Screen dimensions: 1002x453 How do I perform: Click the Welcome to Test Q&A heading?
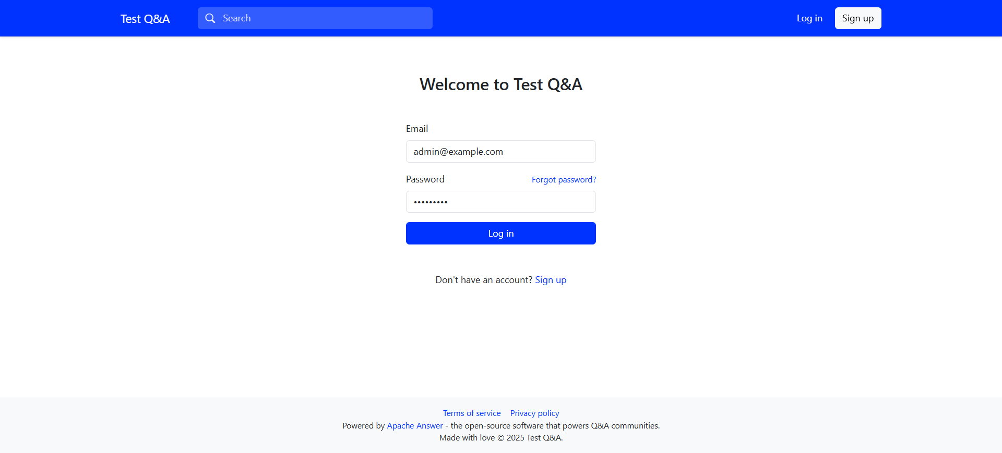501,84
